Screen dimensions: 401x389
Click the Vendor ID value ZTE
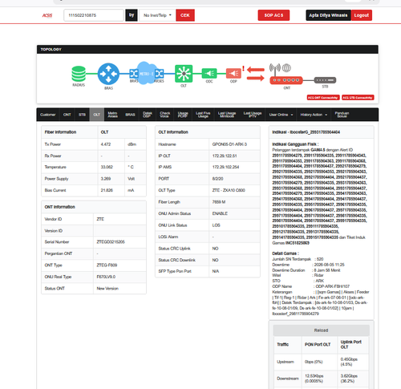tap(100, 219)
